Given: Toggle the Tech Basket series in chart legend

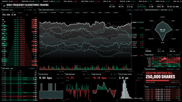Looking at the screenshot, I should [x=52, y=12].
